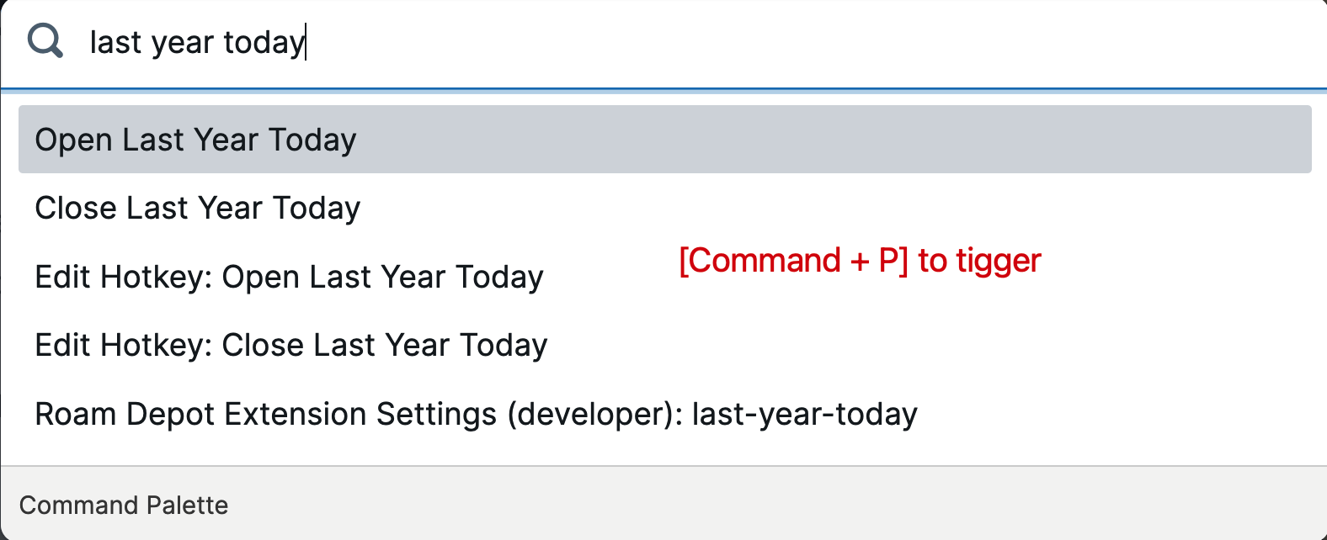Click the word 'year' in the search input
Image resolution: width=1327 pixels, height=540 pixels.
(x=181, y=42)
